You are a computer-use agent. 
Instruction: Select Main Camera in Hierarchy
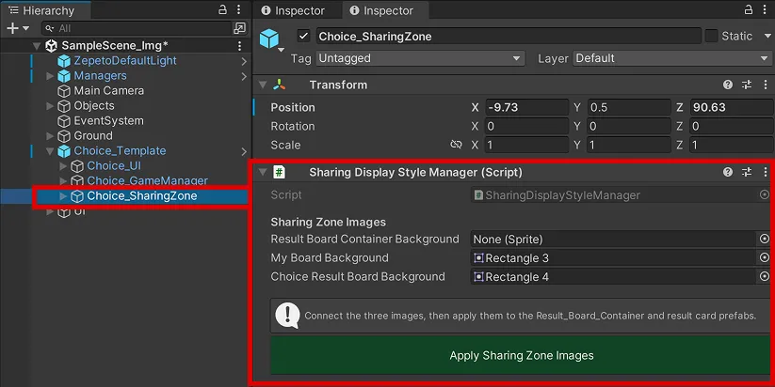point(108,91)
